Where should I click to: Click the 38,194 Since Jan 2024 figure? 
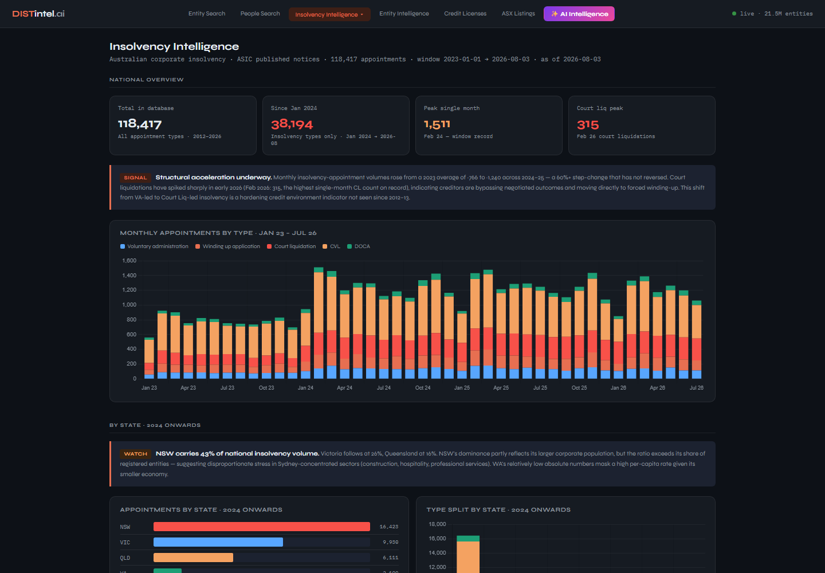pyautogui.click(x=292, y=124)
